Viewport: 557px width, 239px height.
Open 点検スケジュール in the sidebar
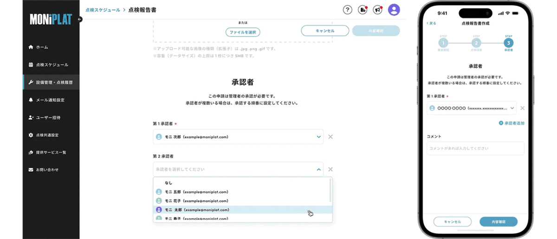pyautogui.click(x=52, y=65)
